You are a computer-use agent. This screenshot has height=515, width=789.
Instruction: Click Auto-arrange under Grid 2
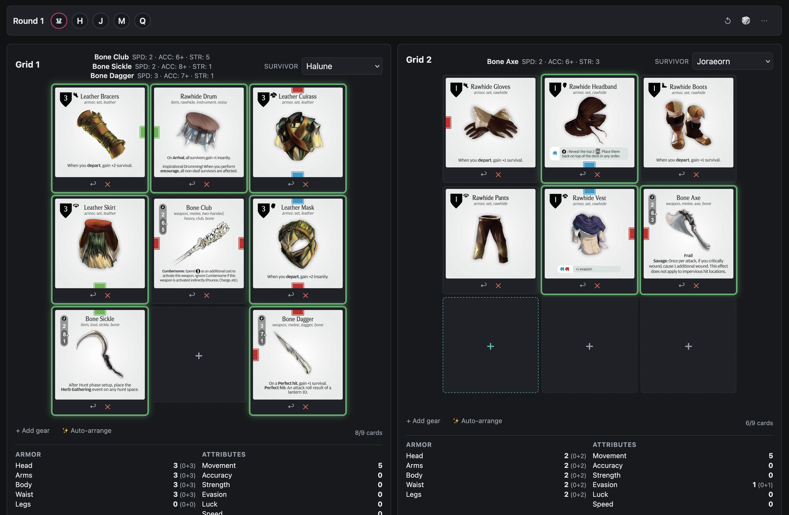pos(477,420)
